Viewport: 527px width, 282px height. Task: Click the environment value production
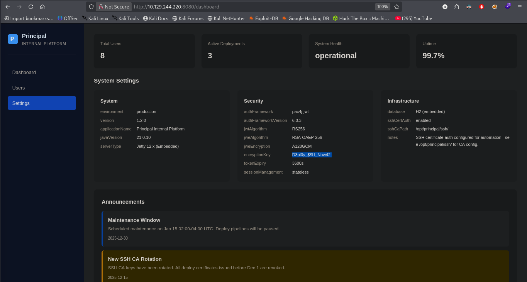146,111
